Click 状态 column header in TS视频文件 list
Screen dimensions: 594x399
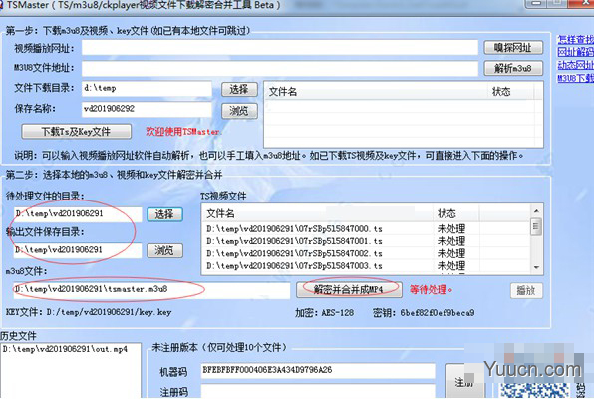click(456, 213)
